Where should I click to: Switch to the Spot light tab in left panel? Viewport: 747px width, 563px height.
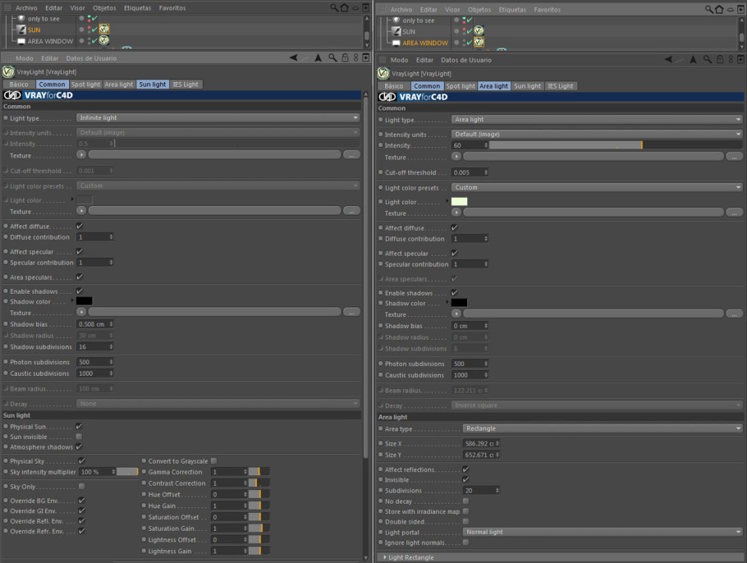pyautogui.click(x=85, y=85)
